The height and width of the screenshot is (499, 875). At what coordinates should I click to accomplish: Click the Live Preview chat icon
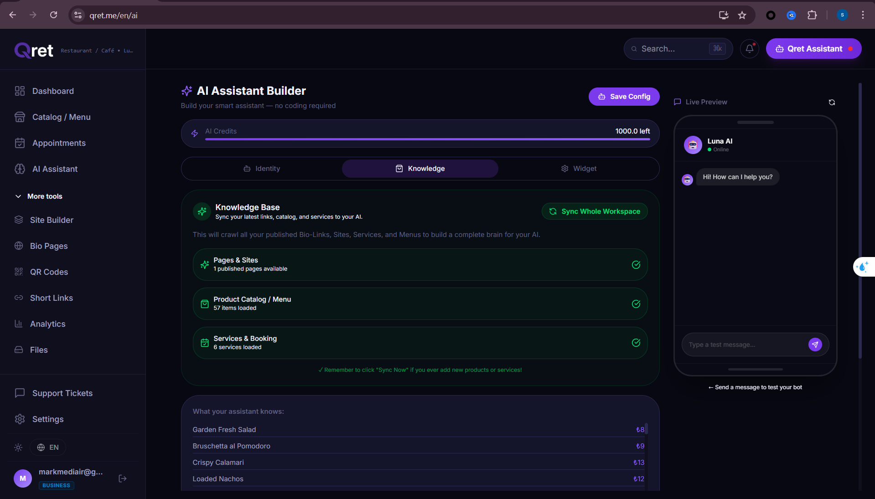(x=678, y=102)
